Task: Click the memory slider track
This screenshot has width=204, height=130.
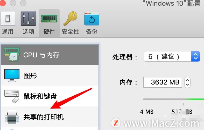Action: pyautogui.click(x=173, y=99)
